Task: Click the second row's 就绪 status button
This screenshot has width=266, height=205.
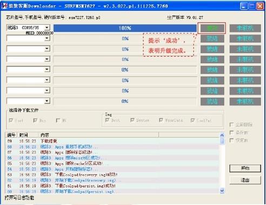Action: (212, 38)
